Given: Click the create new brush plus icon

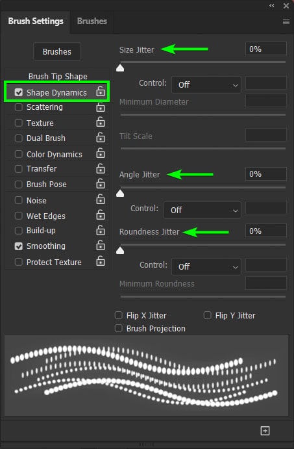Looking at the screenshot, I should pos(265,431).
